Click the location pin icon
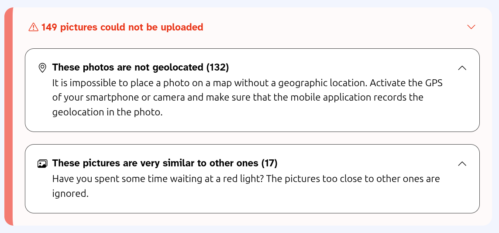The image size is (499, 233). [42, 68]
